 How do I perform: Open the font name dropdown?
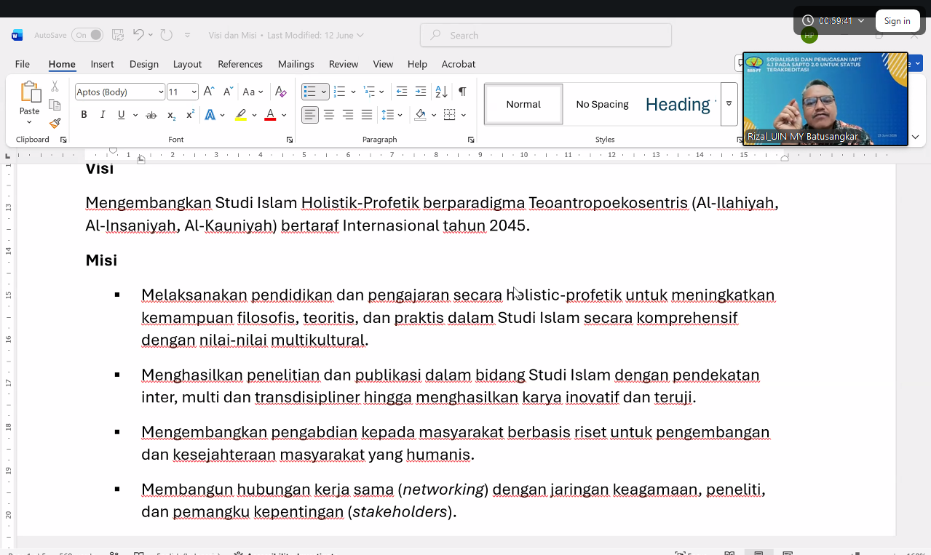pos(161,92)
